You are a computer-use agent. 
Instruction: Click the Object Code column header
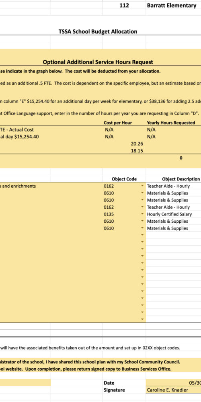(x=124, y=179)
